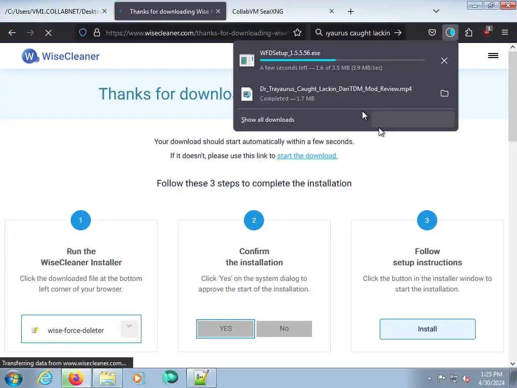Stop loading the page

point(48,33)
